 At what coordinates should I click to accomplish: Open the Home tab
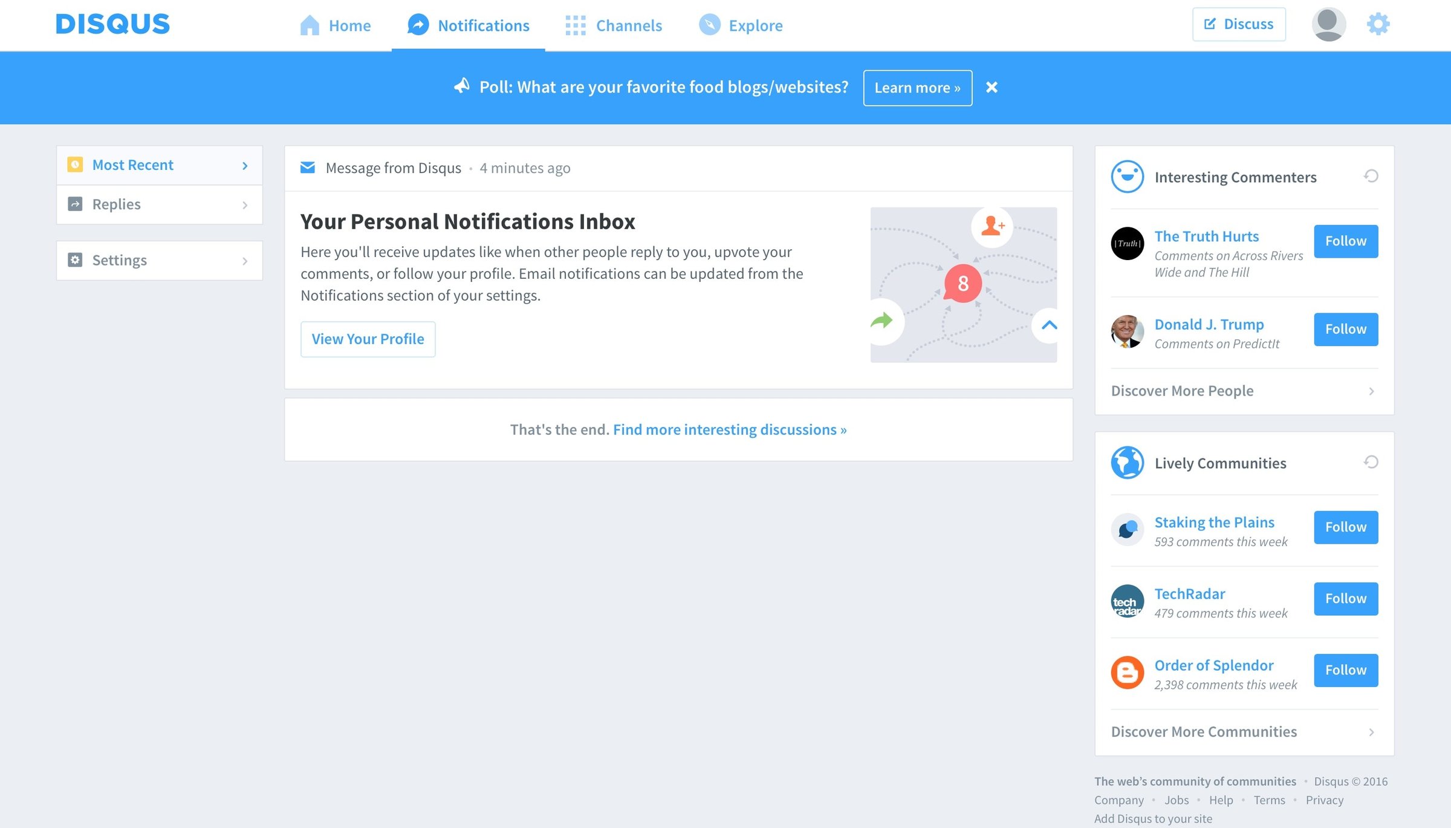[x=336, y=25]
